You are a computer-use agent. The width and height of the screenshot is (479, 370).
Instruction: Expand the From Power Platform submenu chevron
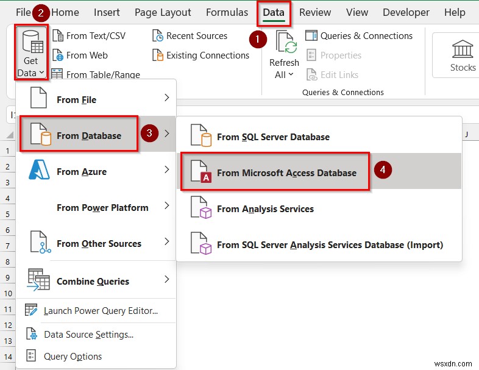(x=167, y=205)
